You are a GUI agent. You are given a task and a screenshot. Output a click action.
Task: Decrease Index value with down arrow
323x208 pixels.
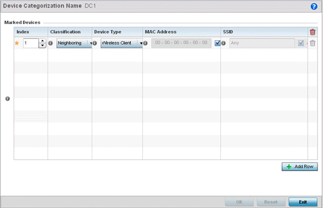coord(43,45)
